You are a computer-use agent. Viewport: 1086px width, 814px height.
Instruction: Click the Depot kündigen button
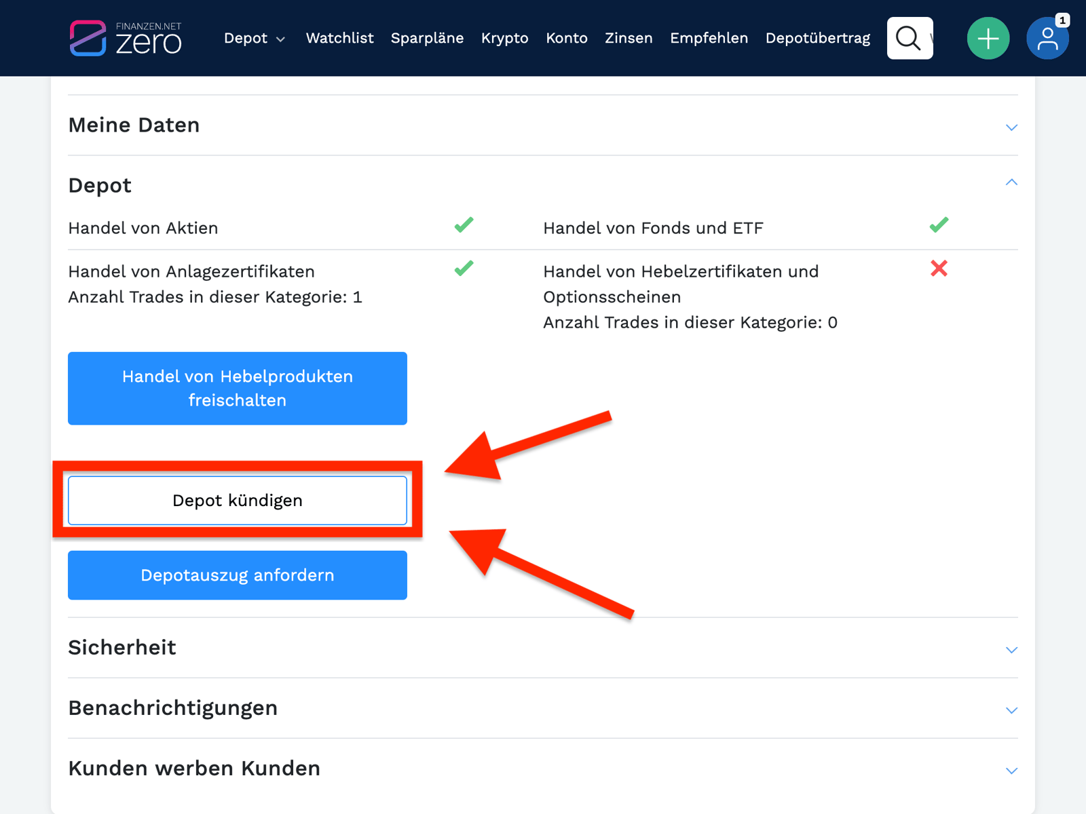point(237,500)
